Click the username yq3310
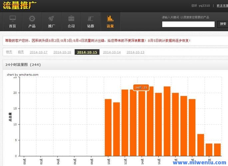This screenshot has width=228, height=166. point(204,6)
